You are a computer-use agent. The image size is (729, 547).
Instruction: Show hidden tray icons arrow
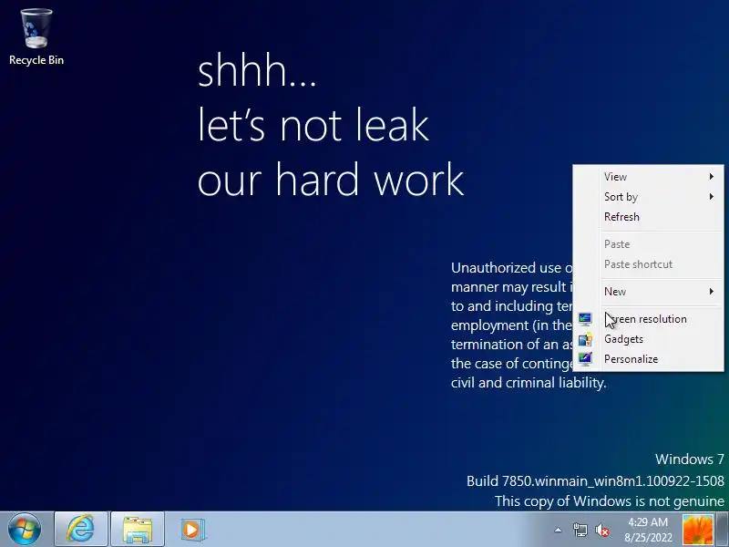(x=558, y=530)
